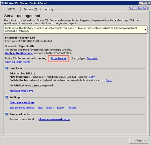Click Apply activation code link
This screenshot has height=145, width=151.
point(19,53)
